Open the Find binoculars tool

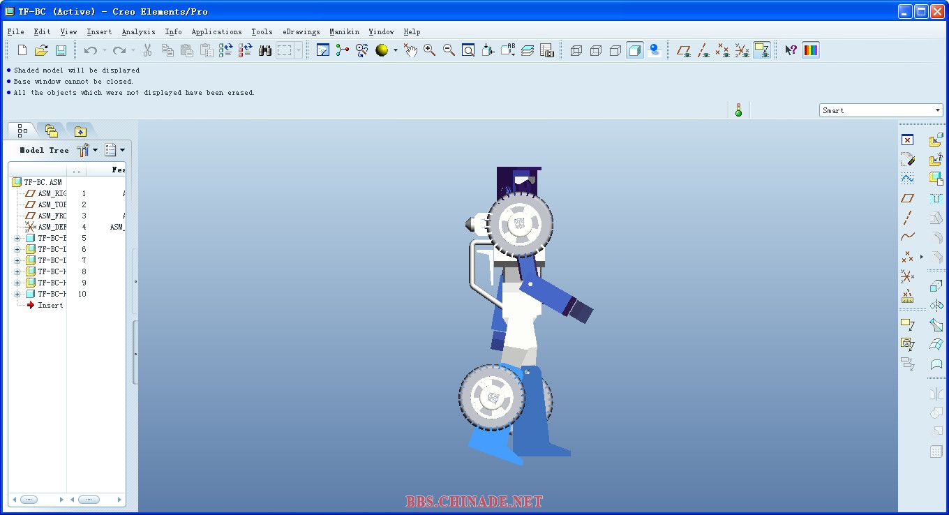[265, 50]
